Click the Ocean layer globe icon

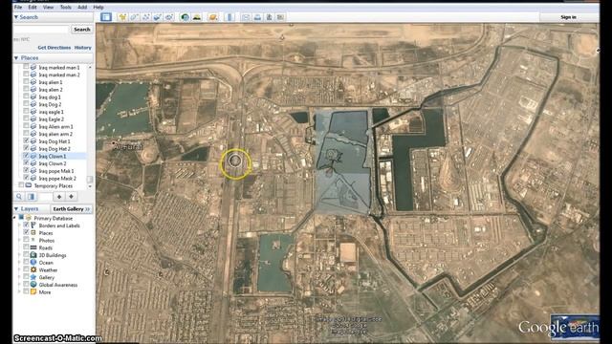[x=33, y=263]
